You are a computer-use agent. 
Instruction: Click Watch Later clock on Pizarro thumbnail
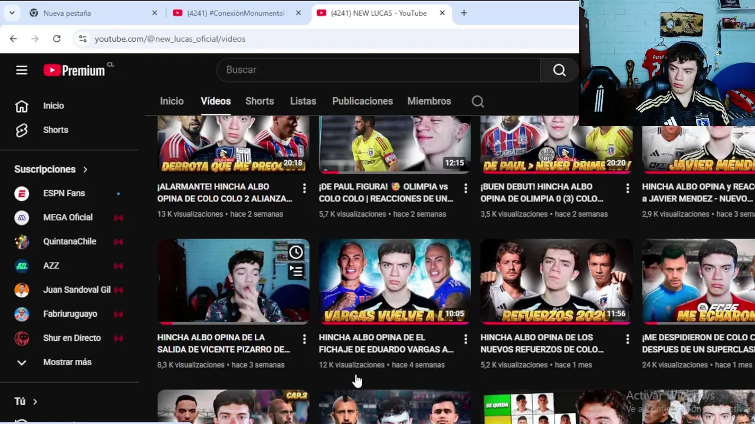point(296,252)
